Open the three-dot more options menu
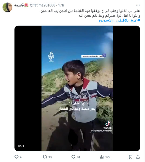Image resolution: width=145 pixels, height=162 pixels. coord(138,5)
